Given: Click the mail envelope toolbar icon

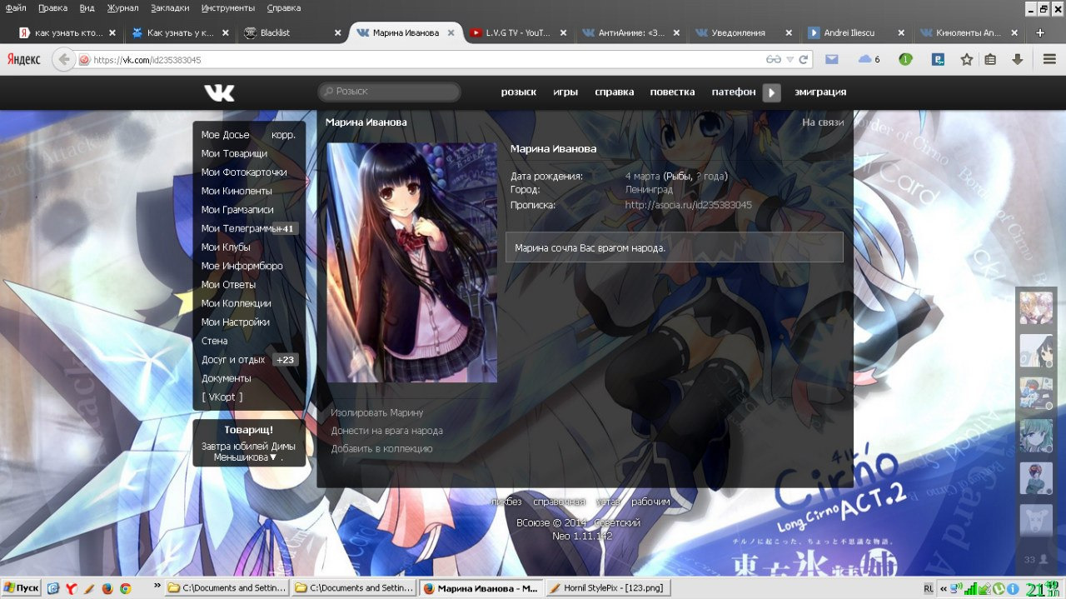Looking at the screenshot, I should 831,59.
